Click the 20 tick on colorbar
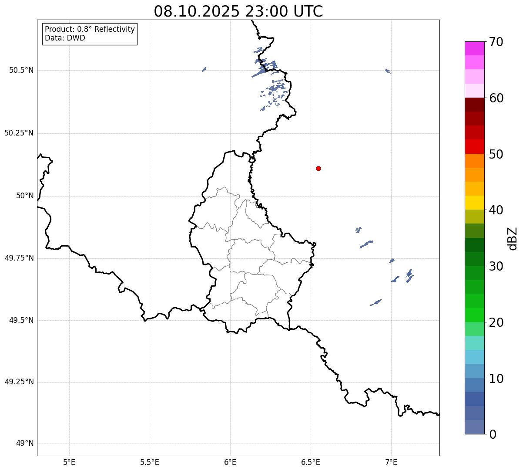The height and width of the screenshot is (471, 523). [496, 322]
